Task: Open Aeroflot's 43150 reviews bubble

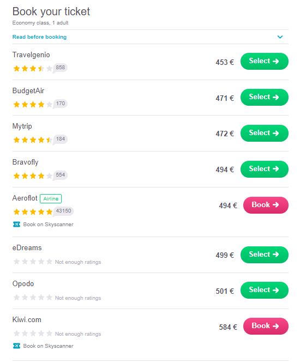Action: 63,211
